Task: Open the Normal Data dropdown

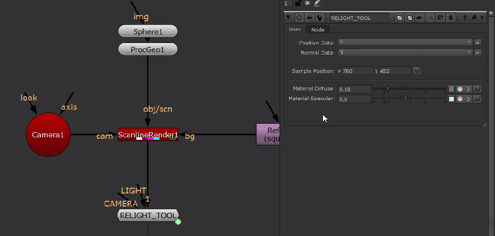Action: 405,52
